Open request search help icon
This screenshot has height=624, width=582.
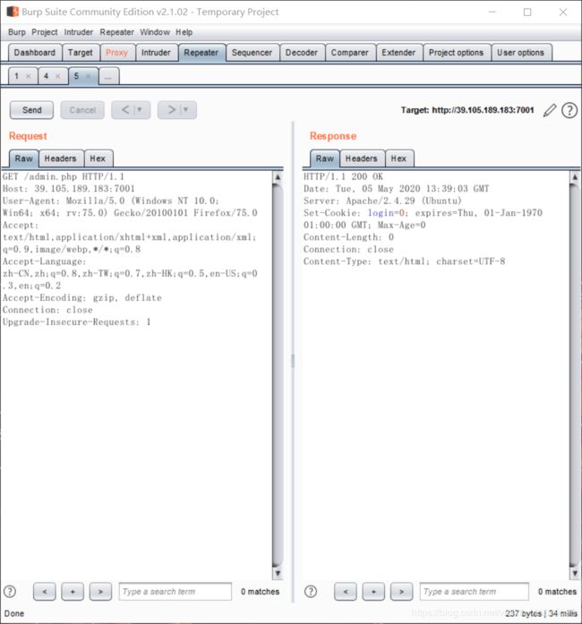click(x=10, y=592)
